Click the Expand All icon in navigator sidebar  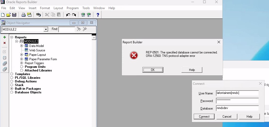(4, 64)
